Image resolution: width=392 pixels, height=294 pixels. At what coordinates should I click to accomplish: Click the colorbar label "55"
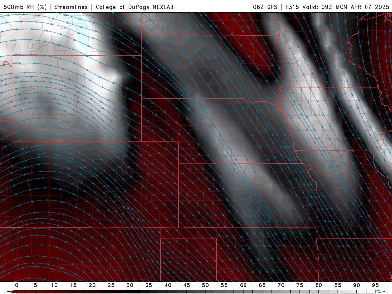(x=224, y=285)
